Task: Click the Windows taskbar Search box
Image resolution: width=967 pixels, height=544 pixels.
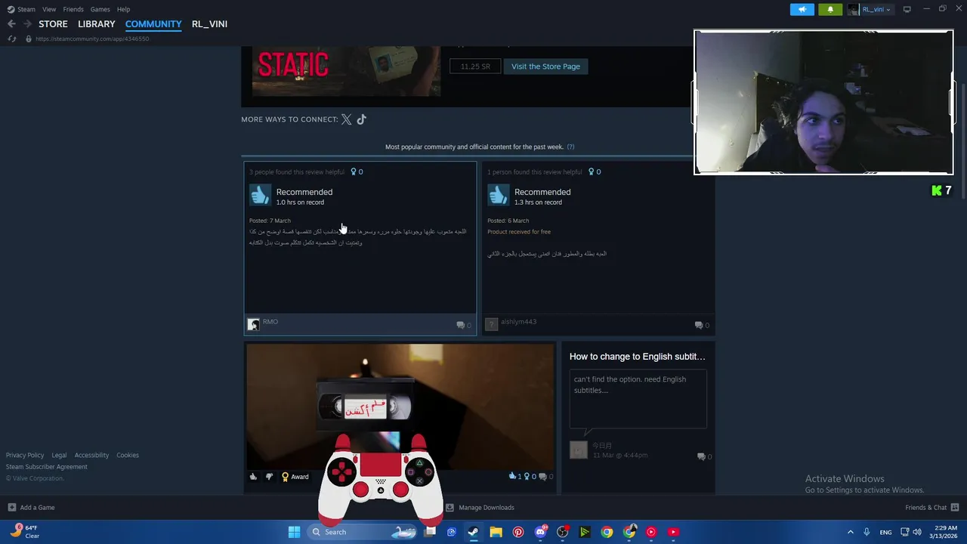Action: pos(361,532)
